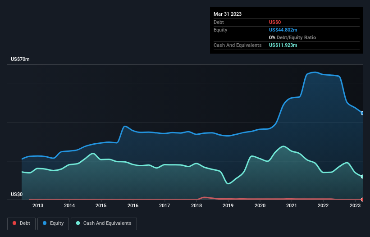
Task: Click the US$0 y-axis label
Action: tap(17, 194)
